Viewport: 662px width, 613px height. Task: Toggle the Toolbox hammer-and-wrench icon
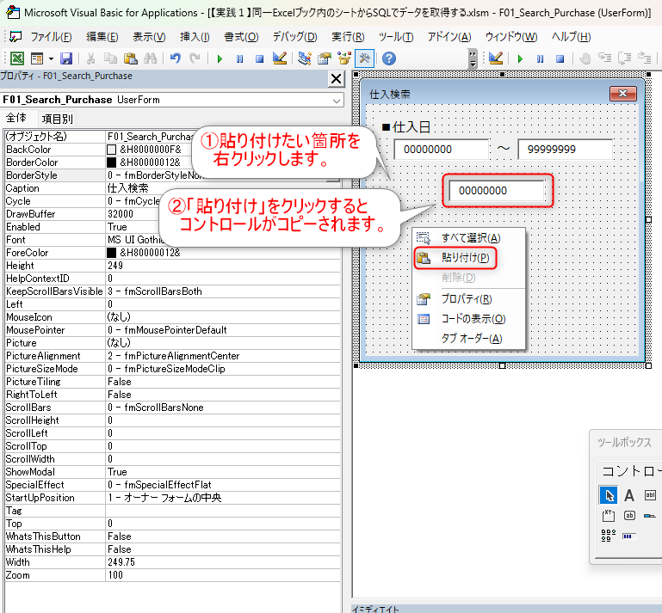[364, 58]
